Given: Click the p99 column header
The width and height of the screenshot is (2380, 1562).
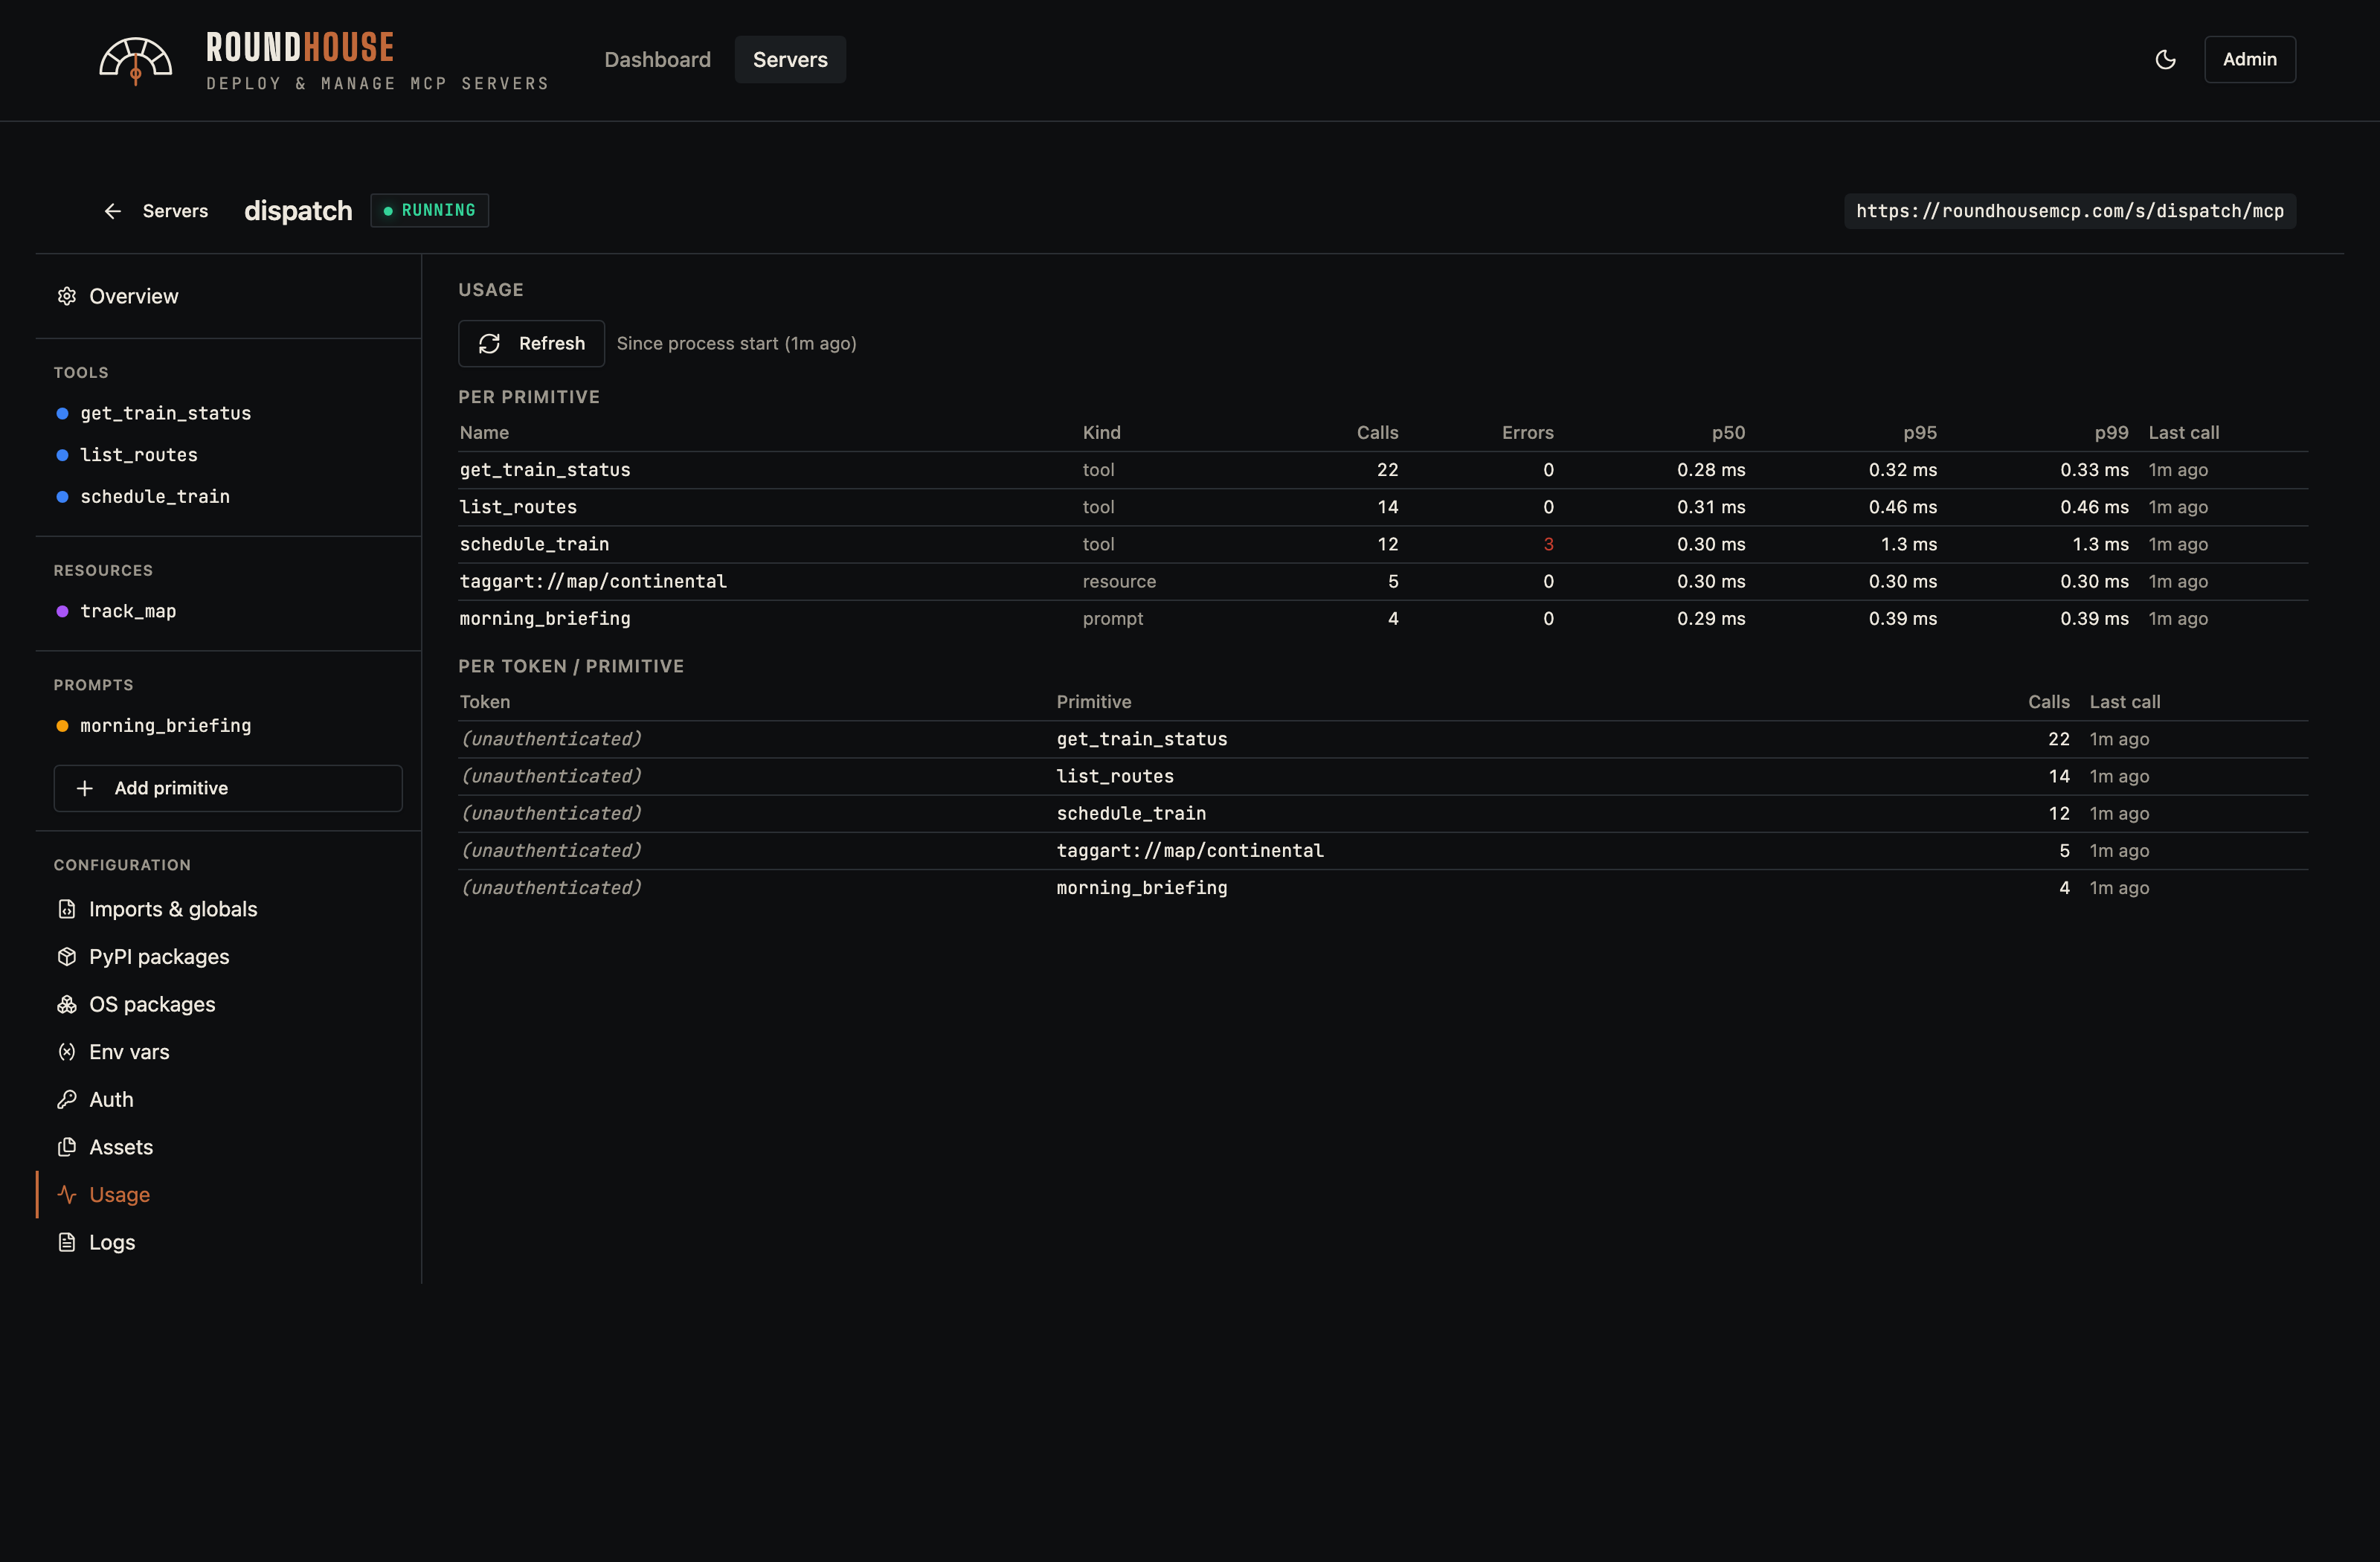Looking at the screenshot, I should [2111, 433].
